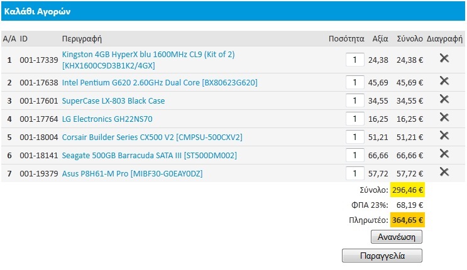Click the row total 51,21 €
This screenshot has height=270, width=467.
[410, 138]
